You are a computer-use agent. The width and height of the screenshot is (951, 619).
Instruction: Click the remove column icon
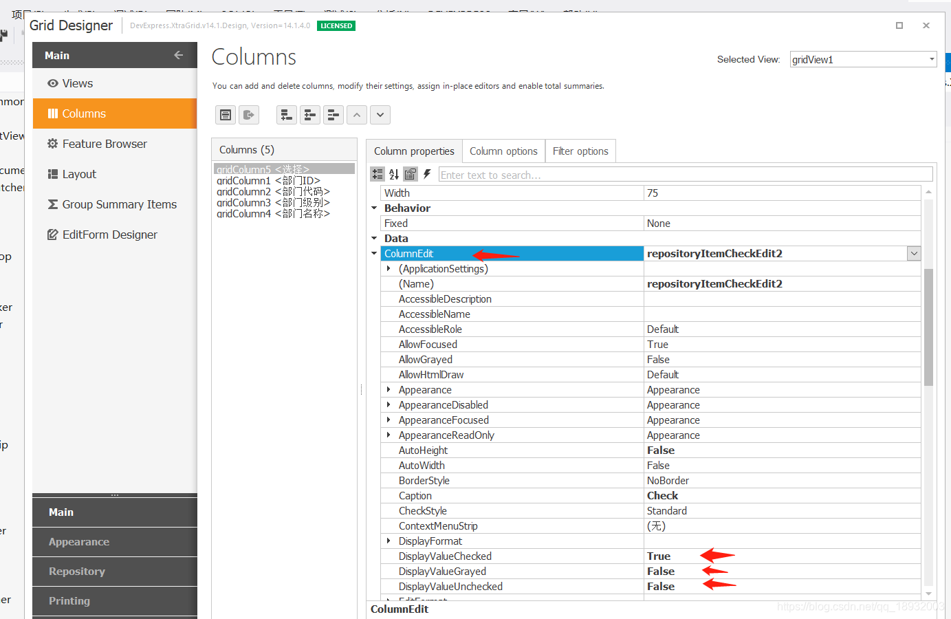(334, 115)
